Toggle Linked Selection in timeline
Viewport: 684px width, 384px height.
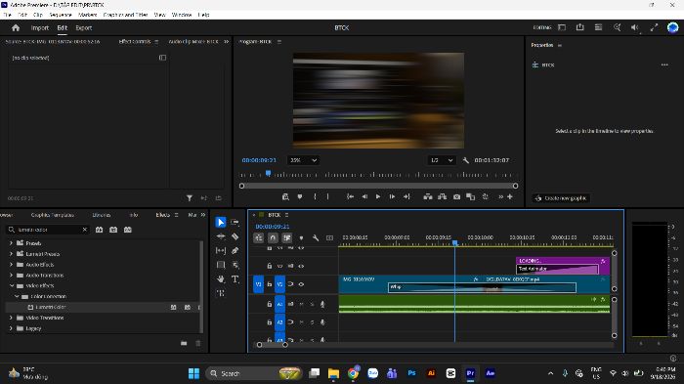coord(286,237)
